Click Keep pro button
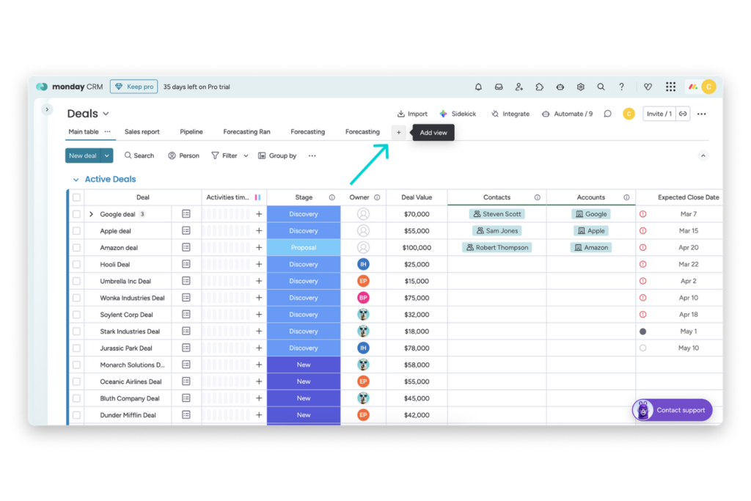 134,87
